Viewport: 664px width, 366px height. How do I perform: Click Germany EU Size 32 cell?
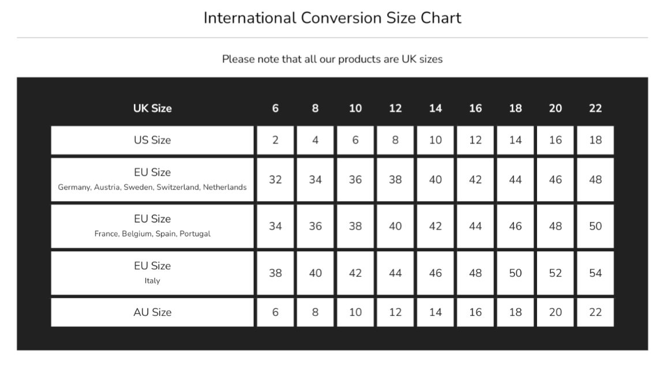pos(275,179)
